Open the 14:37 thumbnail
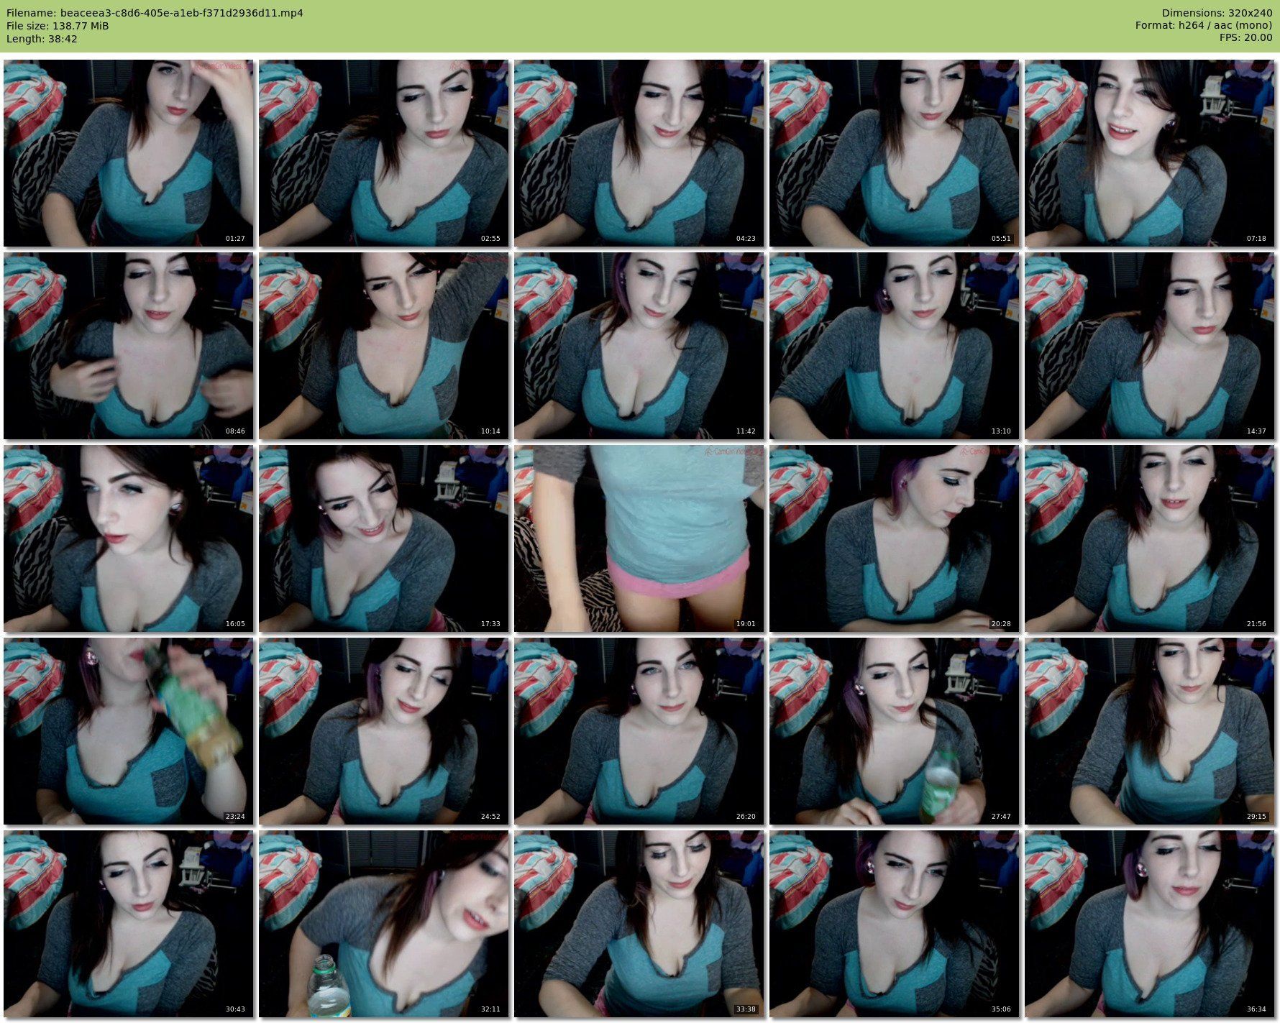The height and width of the screenshot is (1023, 1280). pos(1149,346)
